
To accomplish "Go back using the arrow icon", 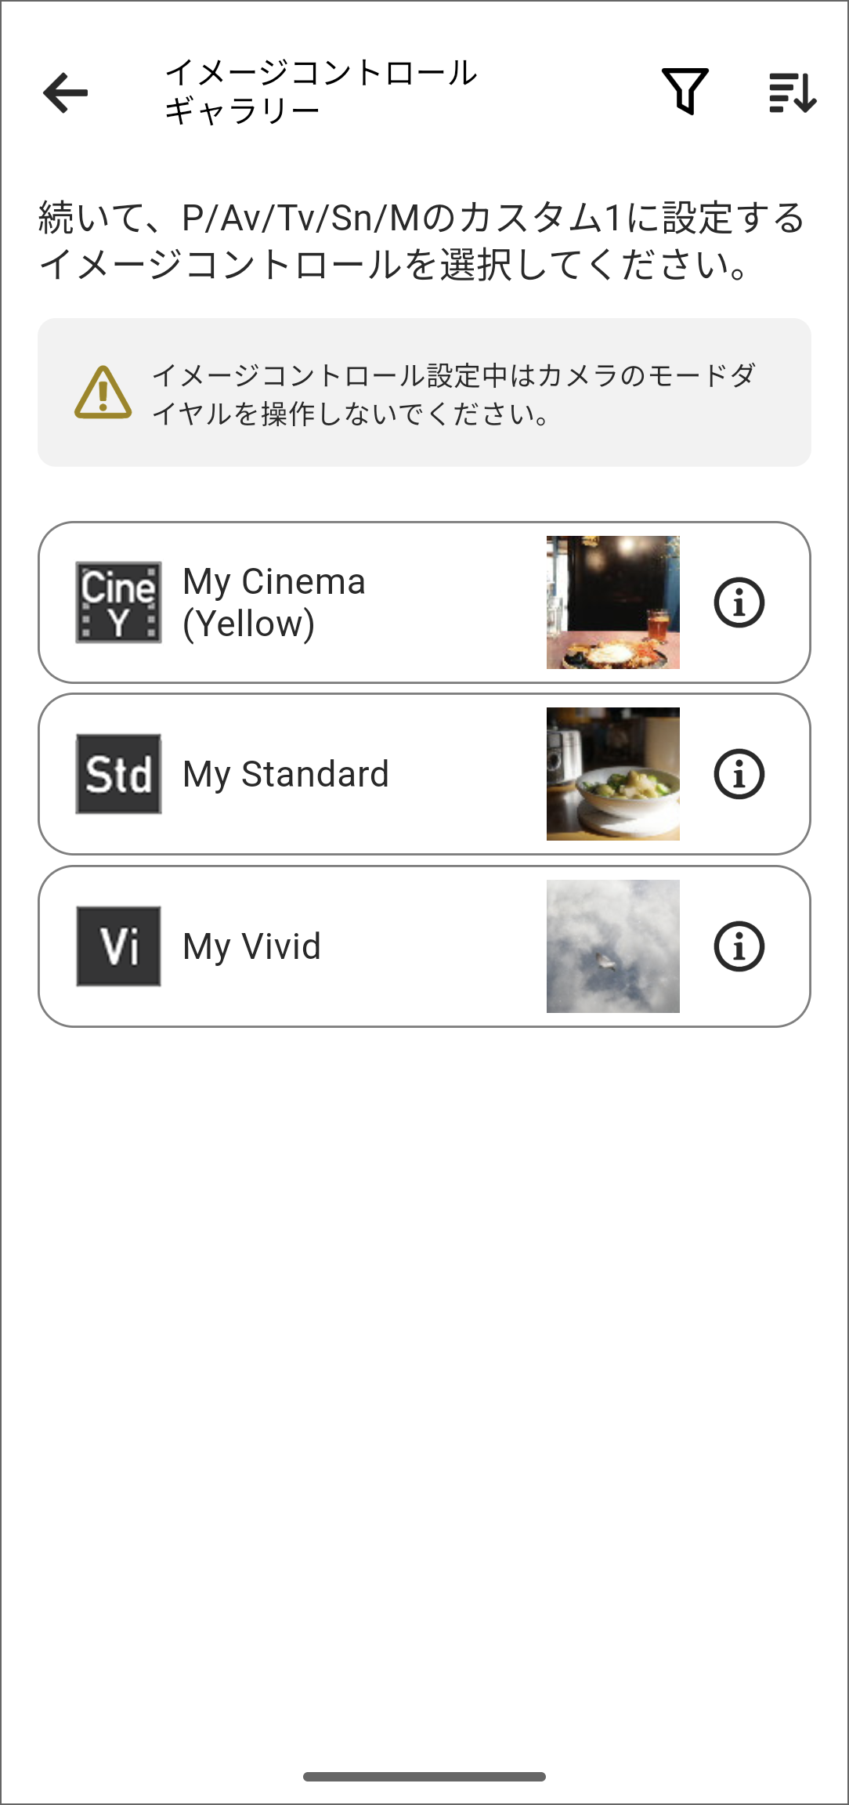I will [66, 92].
